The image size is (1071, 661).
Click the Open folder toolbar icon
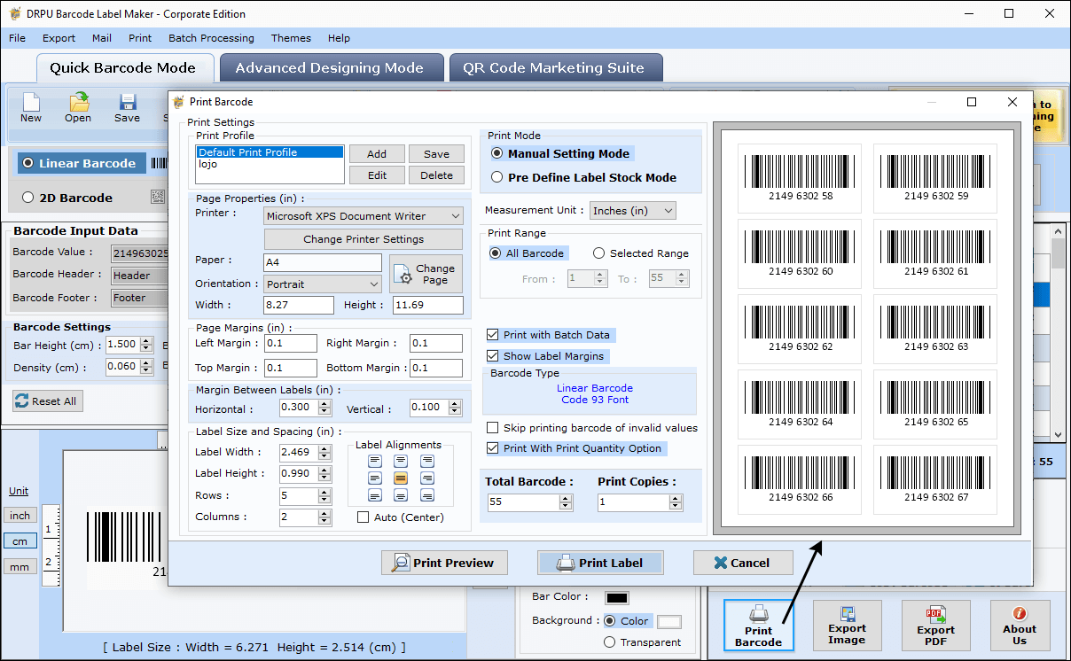(x=78, y=107)
